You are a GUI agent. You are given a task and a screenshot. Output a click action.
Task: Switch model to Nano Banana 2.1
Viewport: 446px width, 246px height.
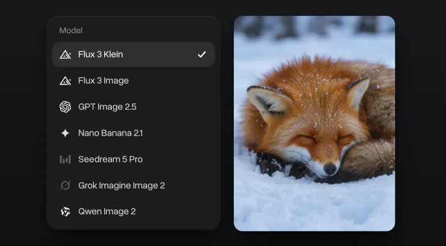tap(134, 133)
